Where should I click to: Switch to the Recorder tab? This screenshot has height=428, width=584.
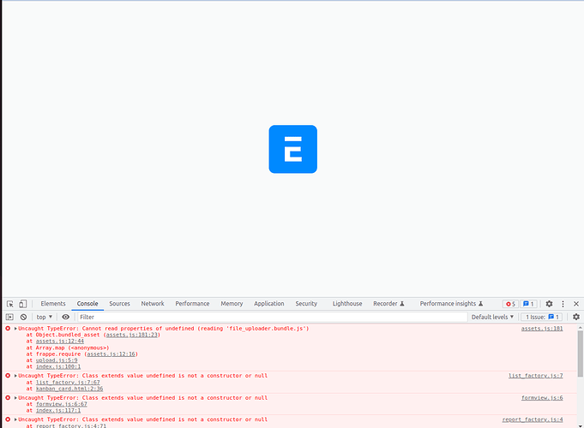(388, 304)
